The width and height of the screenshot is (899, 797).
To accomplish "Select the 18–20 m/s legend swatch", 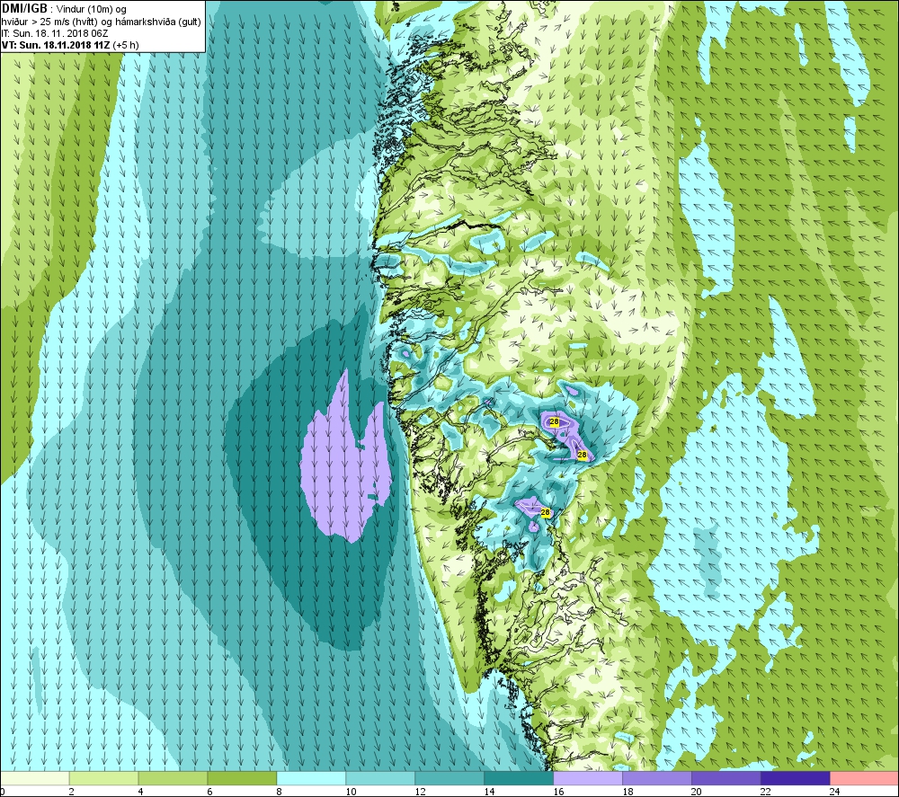I will [x=657, y=778].
